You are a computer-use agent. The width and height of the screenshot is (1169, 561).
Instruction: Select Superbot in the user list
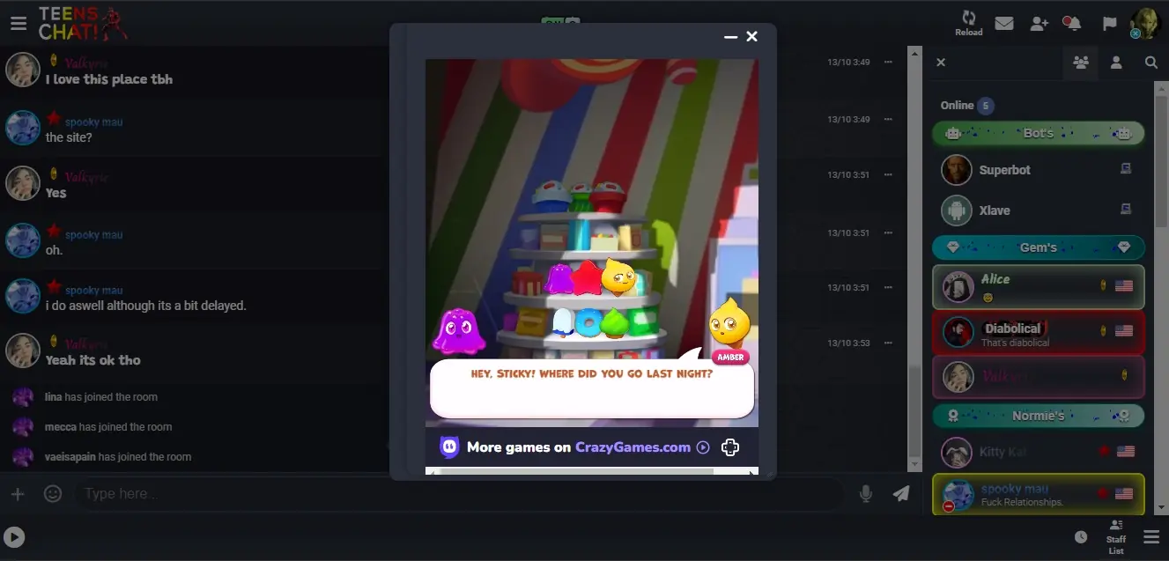coord(1039,170)
